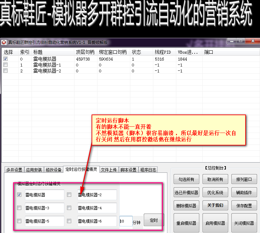
Task: Run 优化系统 button
Action: click(x=215, y=192)
